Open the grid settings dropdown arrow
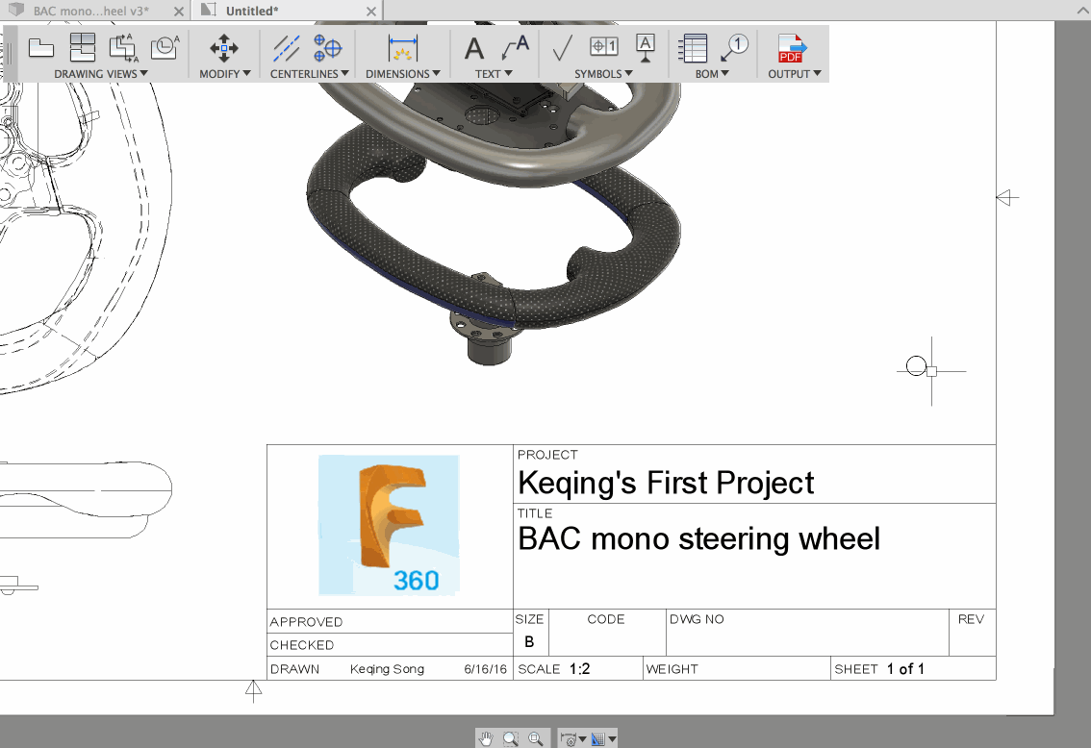1091x748 pixels. tap(612, 739)
